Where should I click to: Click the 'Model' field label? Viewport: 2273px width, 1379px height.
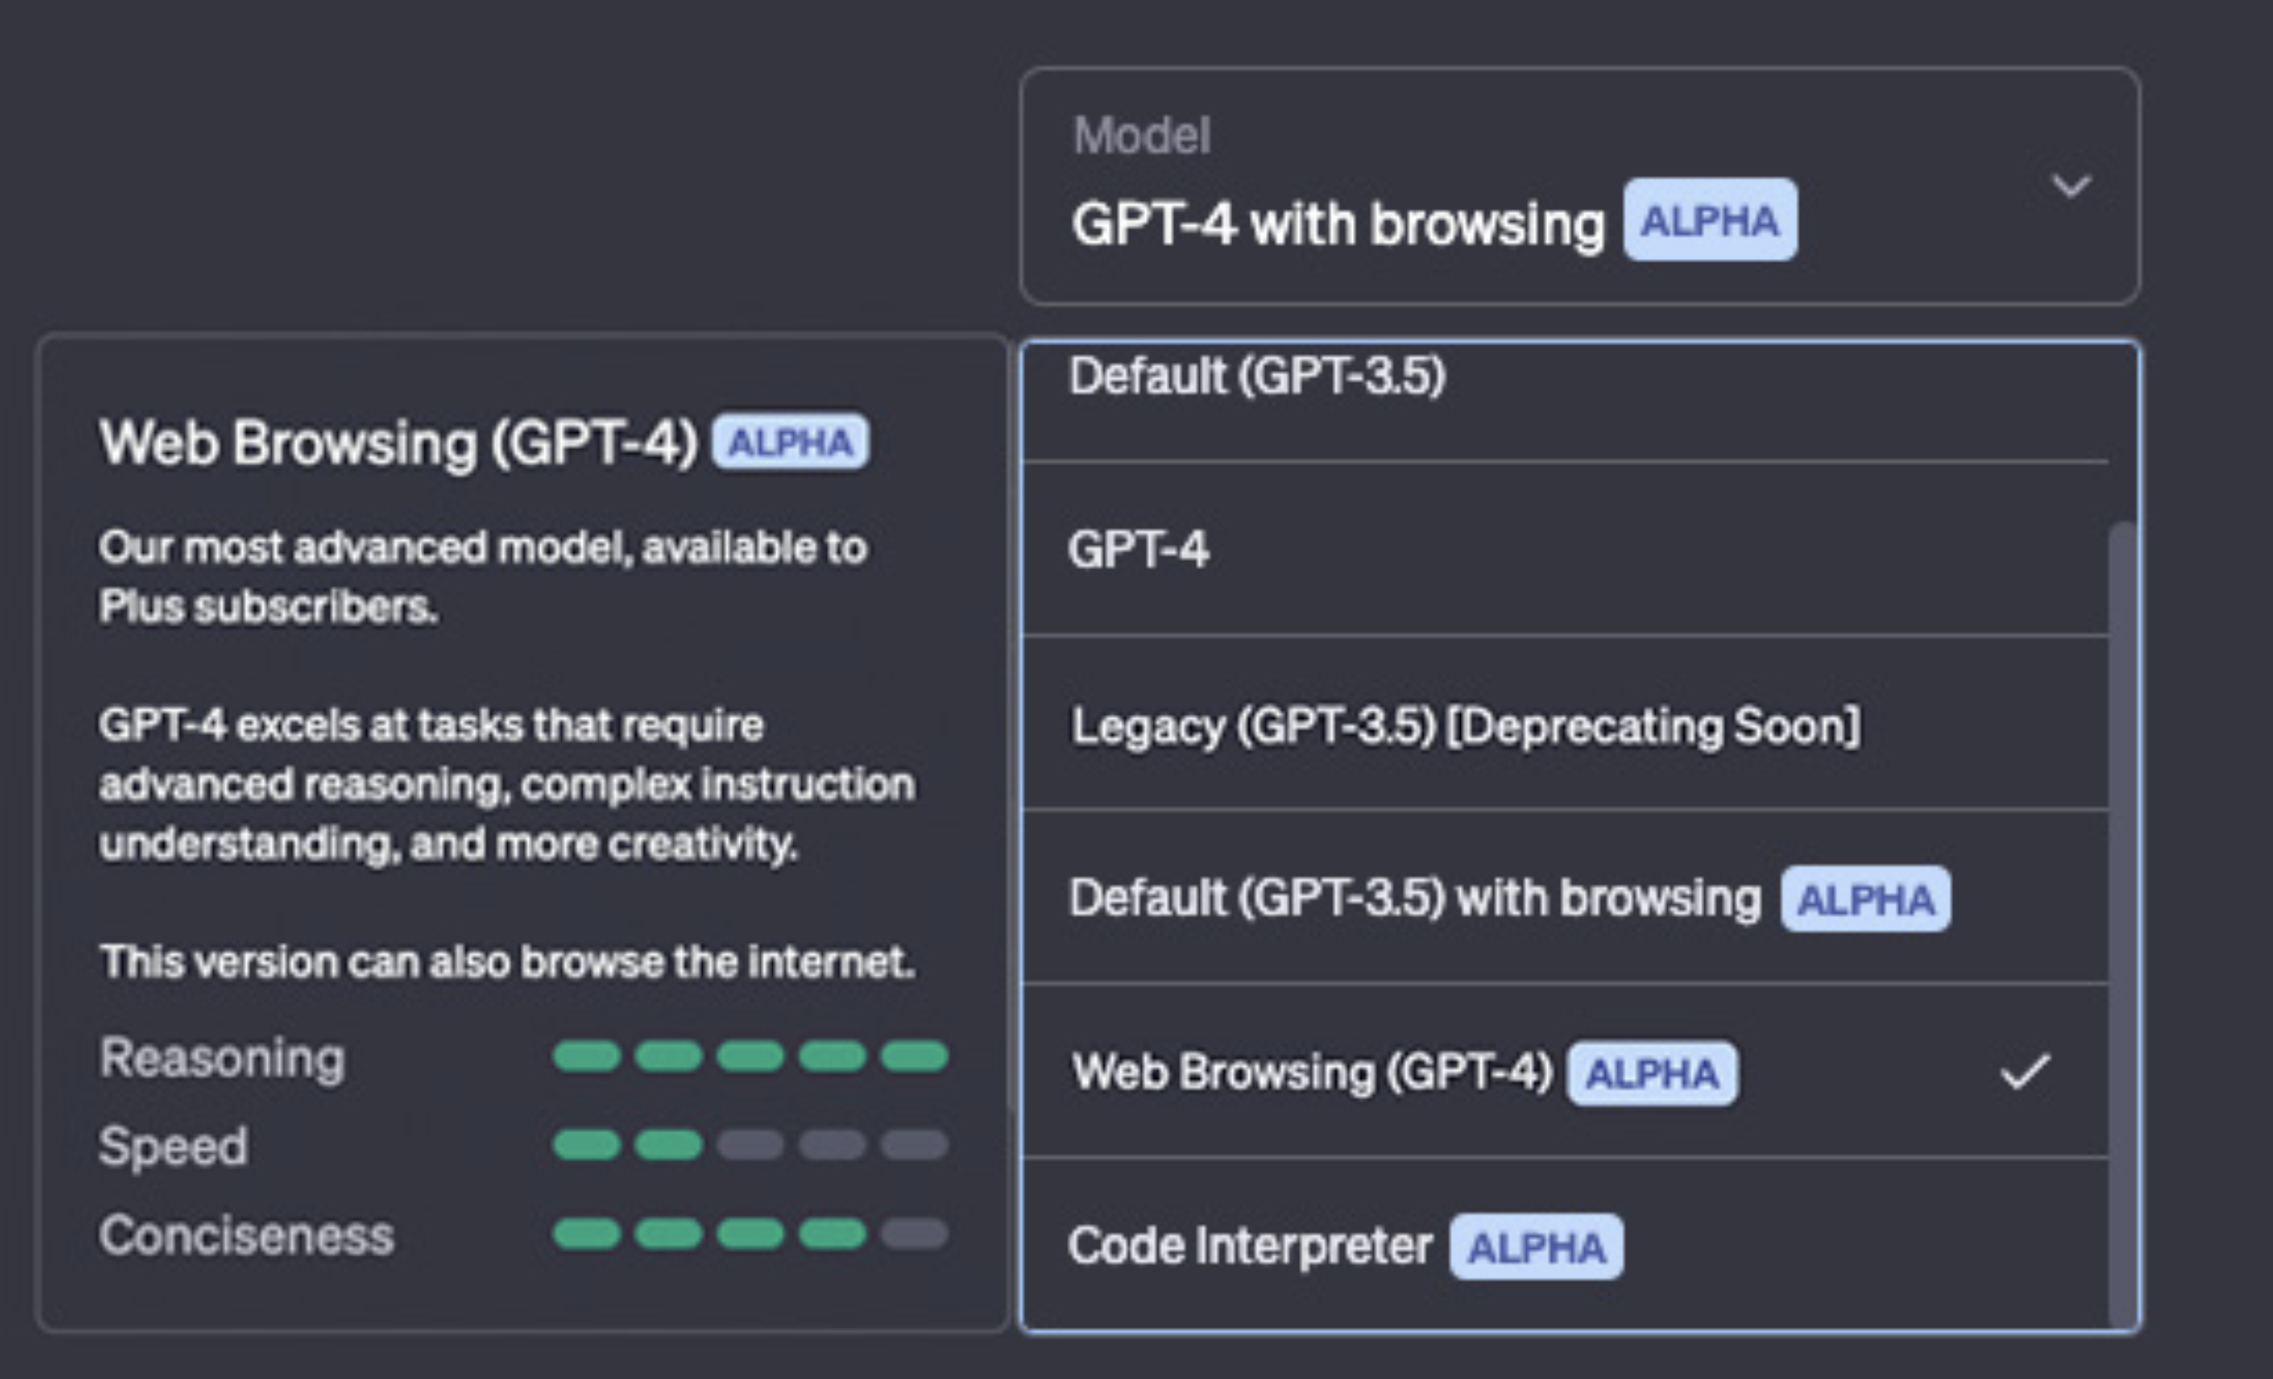(1141, 136)
